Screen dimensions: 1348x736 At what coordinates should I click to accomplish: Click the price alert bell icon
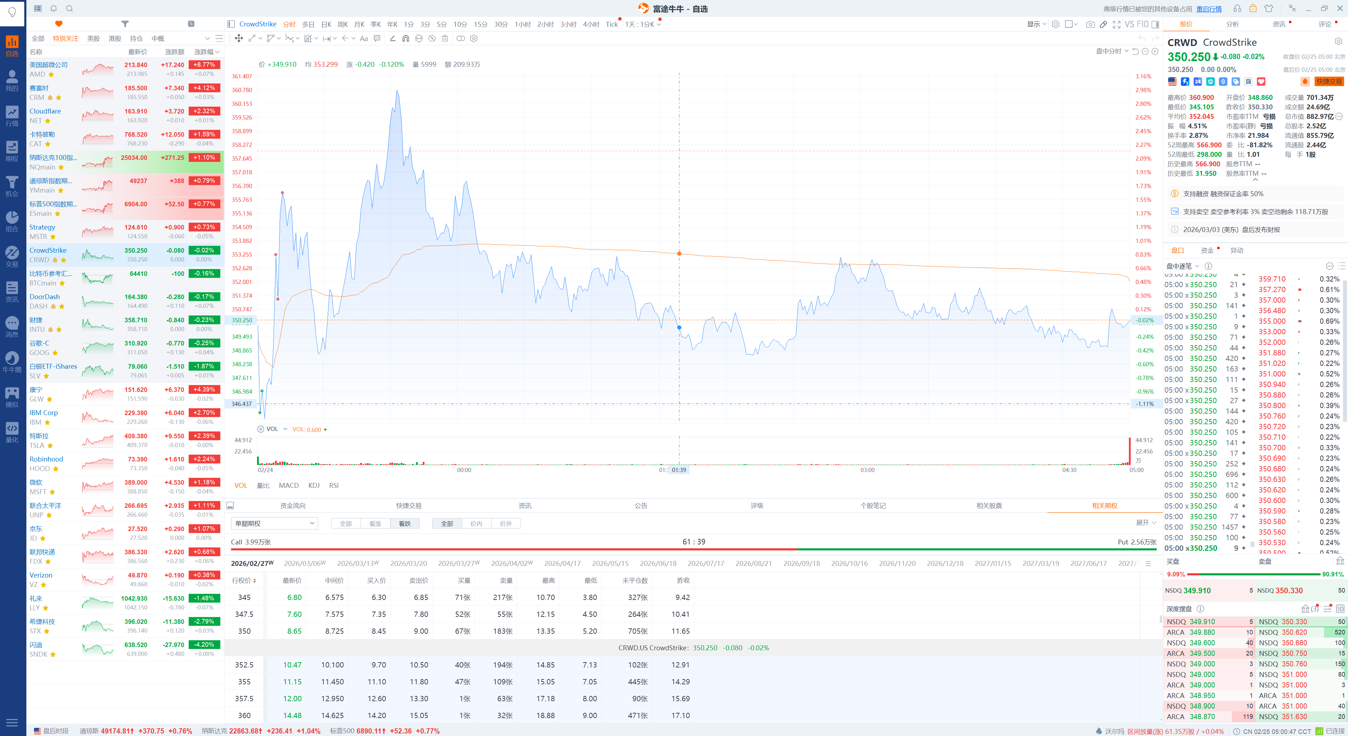pyautogui.click(x=1304, y=82)
